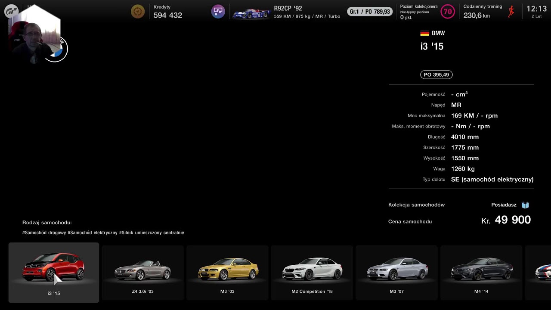Viewport: 551px width, 310px height.
Task: Click the 'Poziom kolekcjonera' label
Action: [419, 6]
